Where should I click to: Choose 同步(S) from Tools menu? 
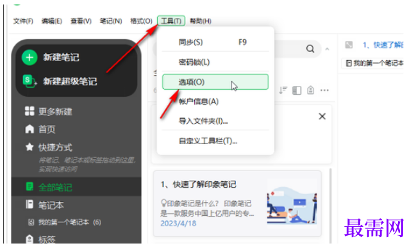215,42
